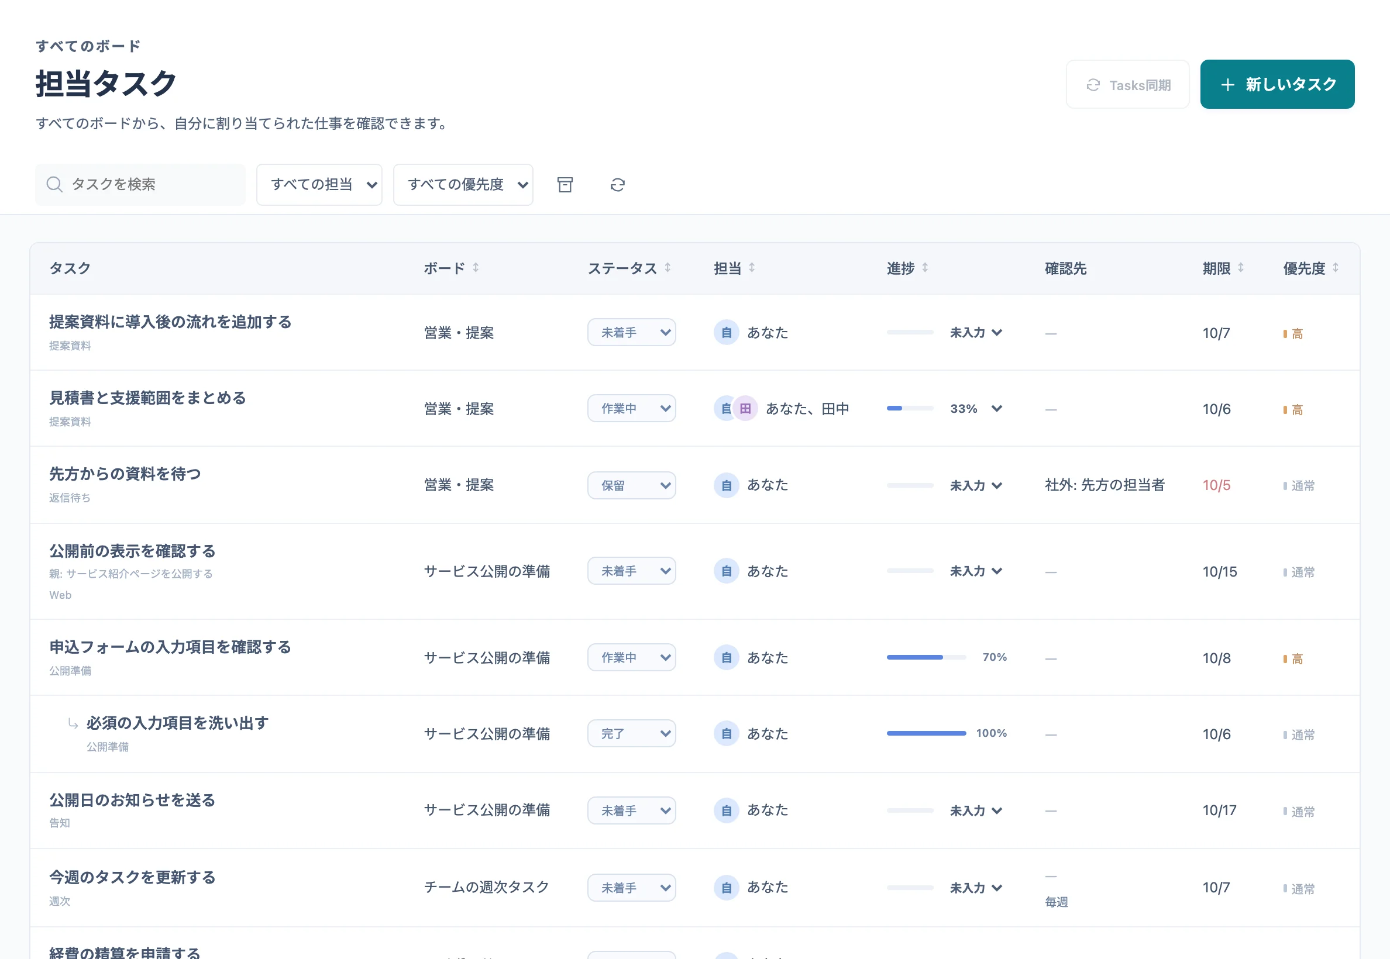Open the status dropdown for 提案資料に導入後の流れを追加する
This screenshot has width=1390, height=959.
point(631,332)
